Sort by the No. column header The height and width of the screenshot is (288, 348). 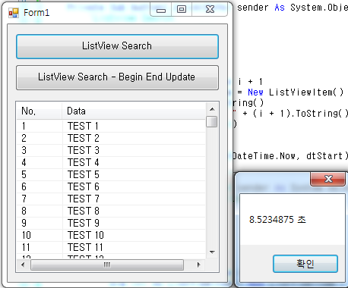coord(40,111)
